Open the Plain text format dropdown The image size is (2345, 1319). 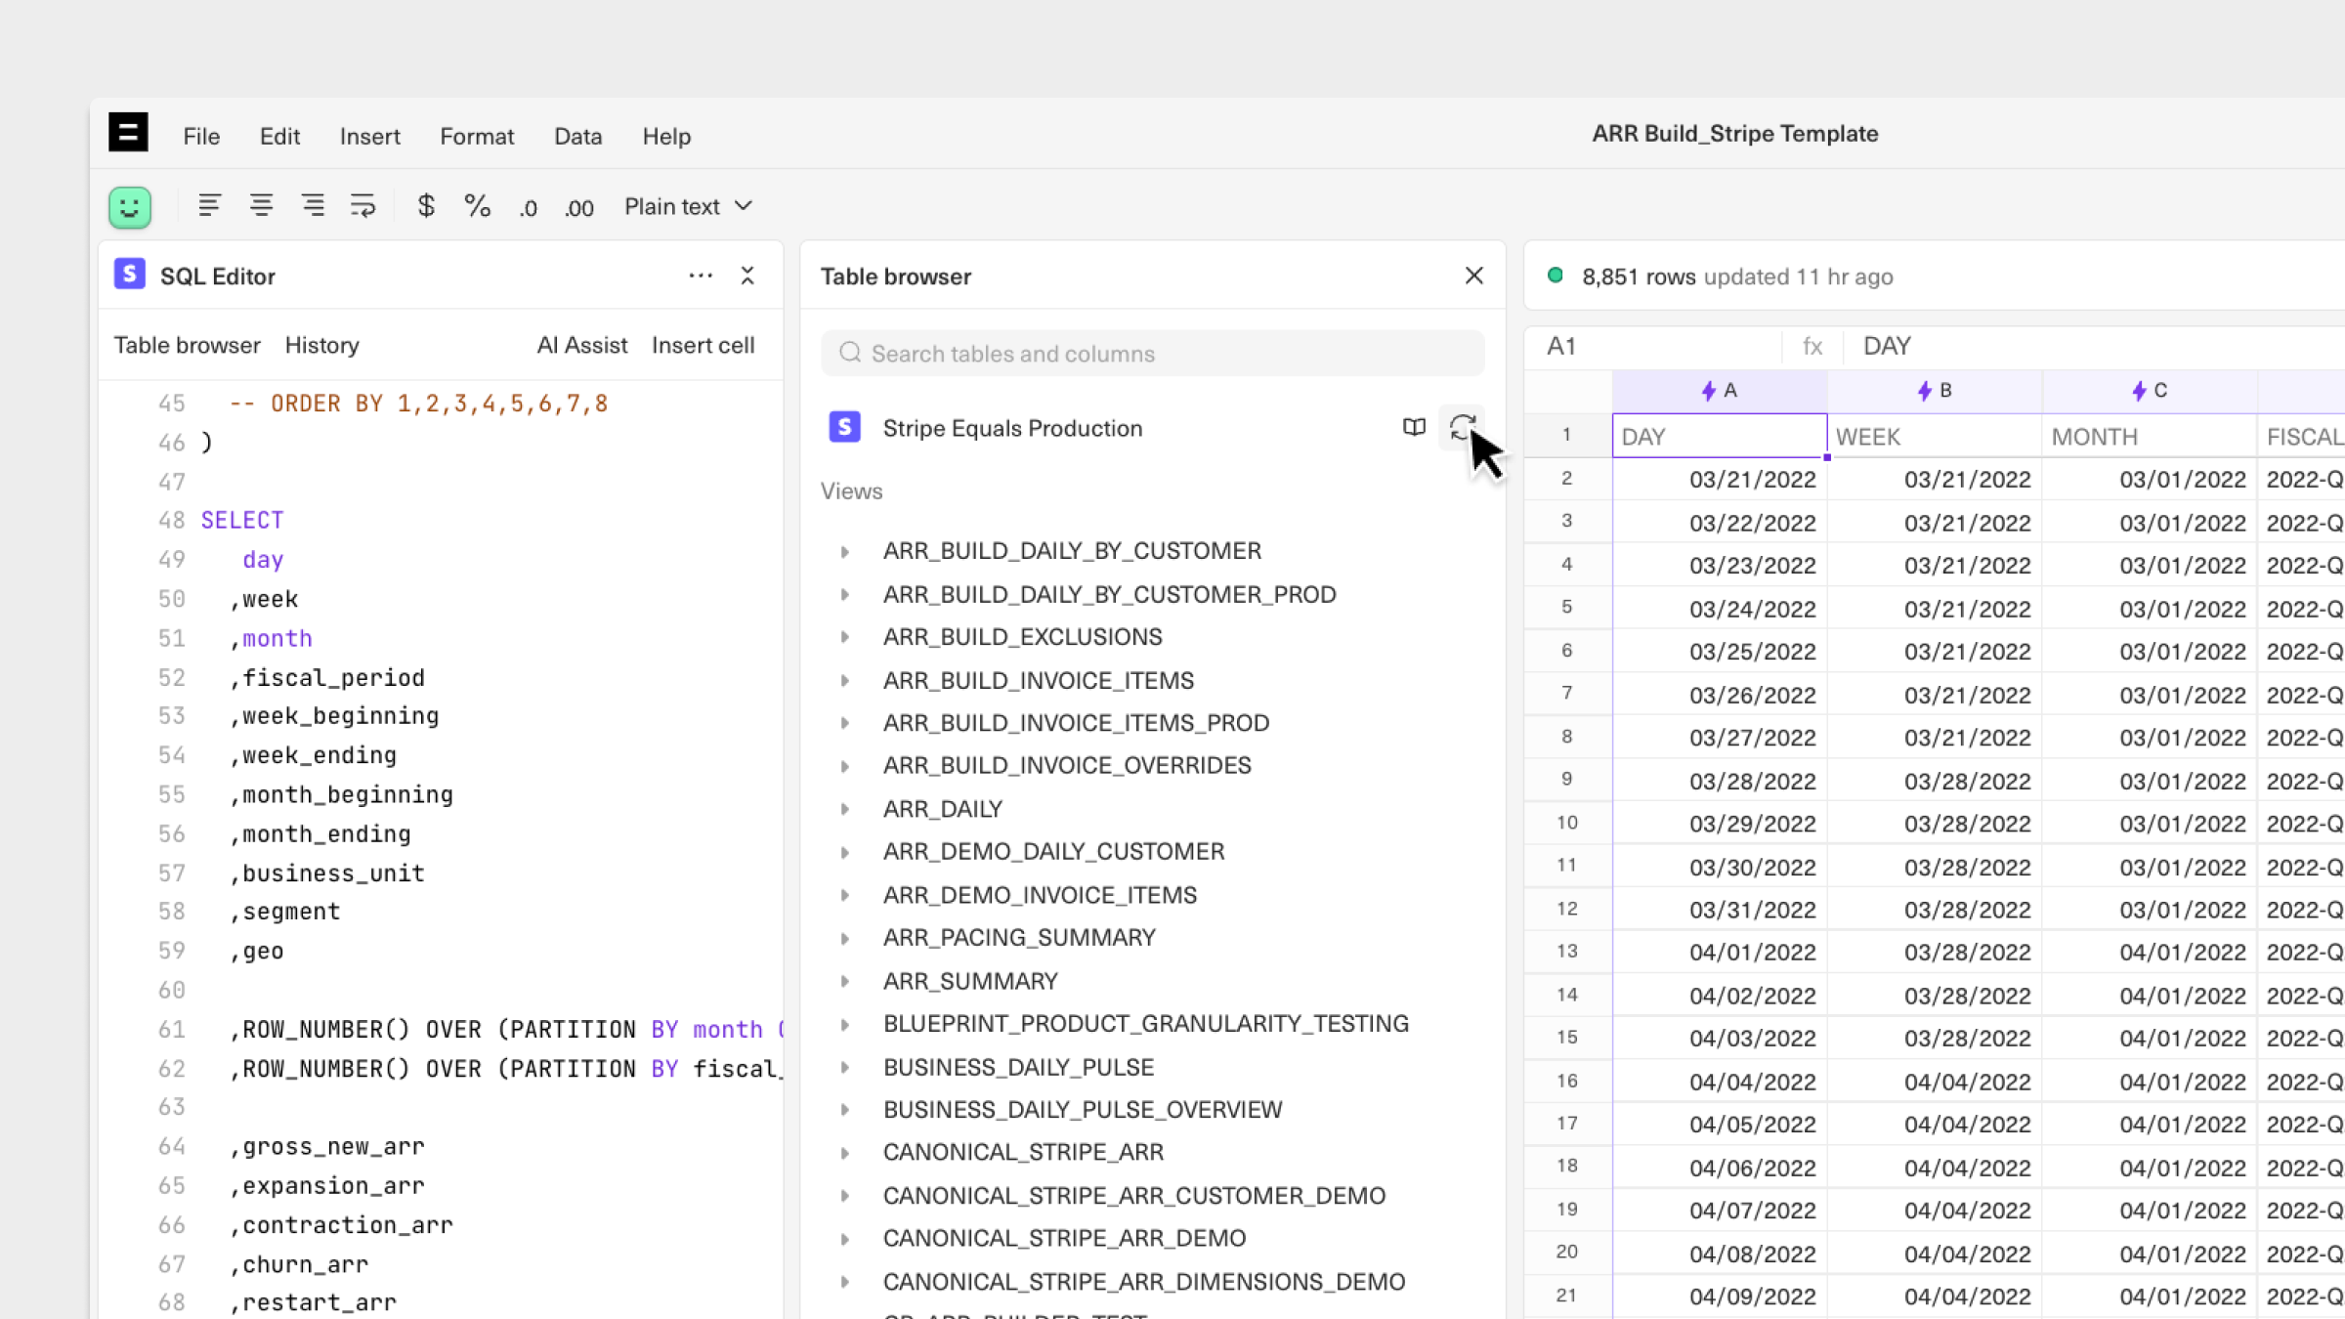pyautogui.click(x=688, y=206)
